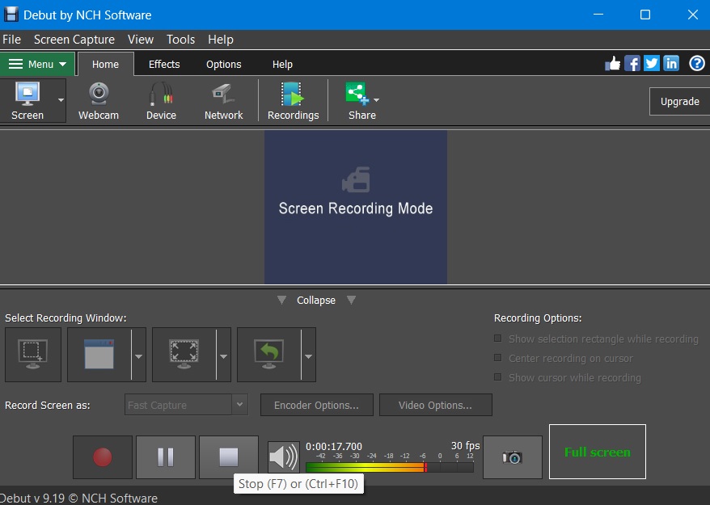Take a snapshot with the camera icon
The height and width of the screenshot is (505, 710).
[512, 457]
